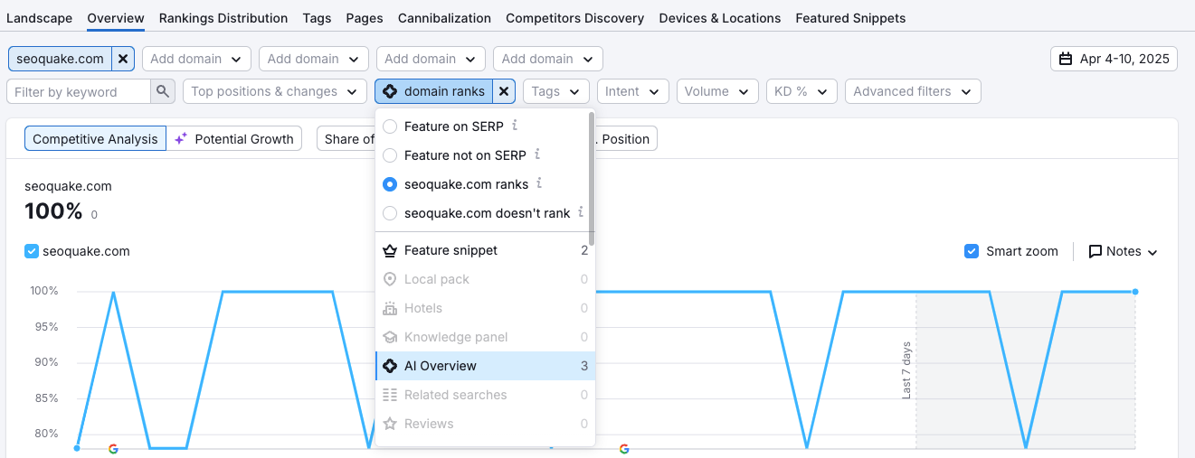1195x458 pixels.
Task: Uncheck the seoquake.com legend checkbox
Action: tap(32, 251)
